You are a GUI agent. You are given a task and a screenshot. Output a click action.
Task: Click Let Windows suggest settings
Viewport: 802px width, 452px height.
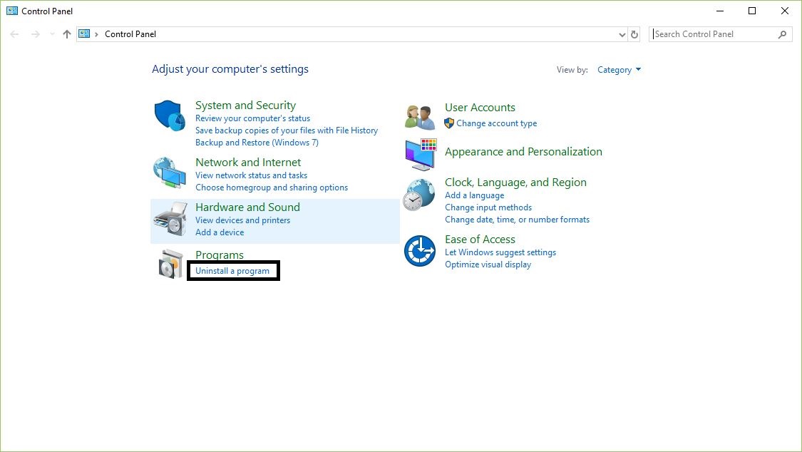coord(500,252)
